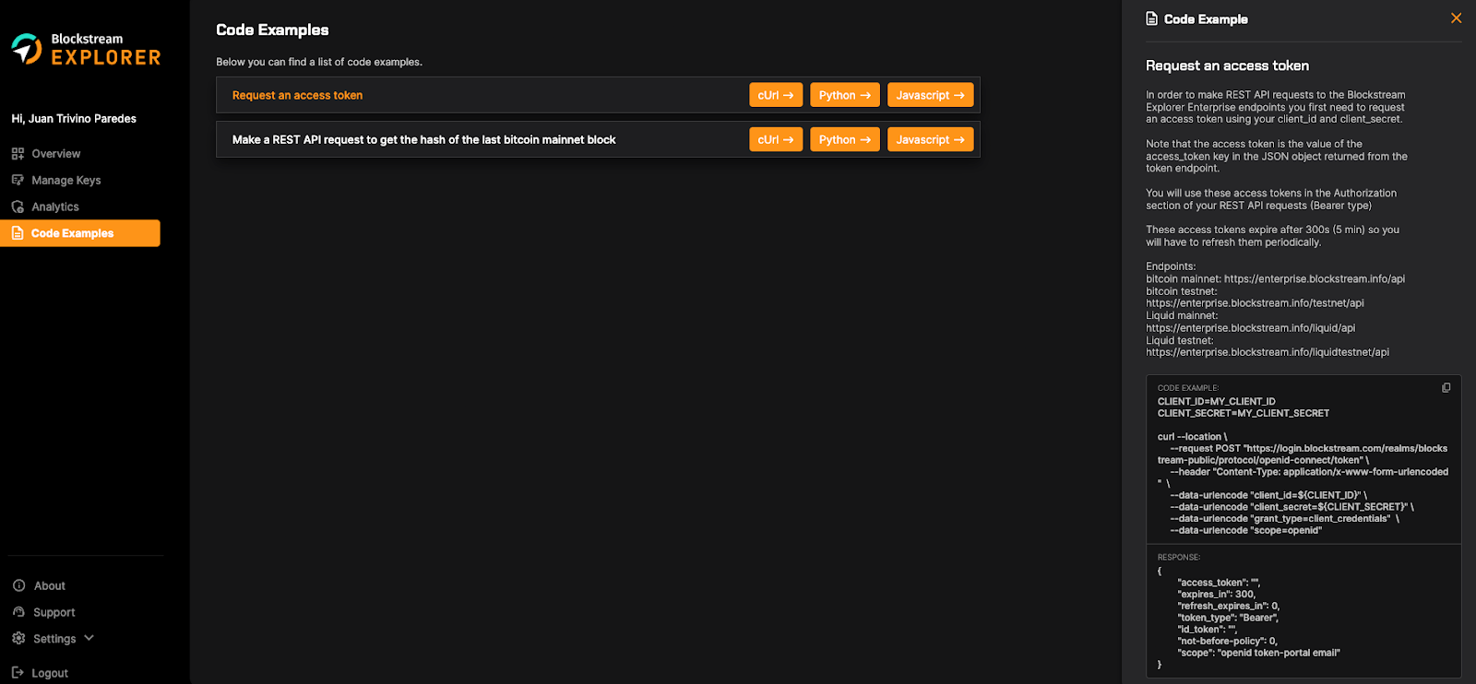Click the Logout arrow icon
This screenshot has height=684, width=1476.
tap(18, 673)
